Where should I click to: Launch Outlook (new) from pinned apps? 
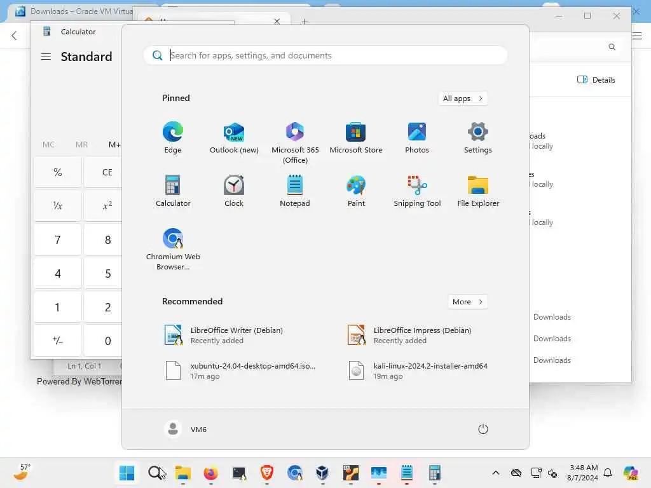(x=234, y=138)
